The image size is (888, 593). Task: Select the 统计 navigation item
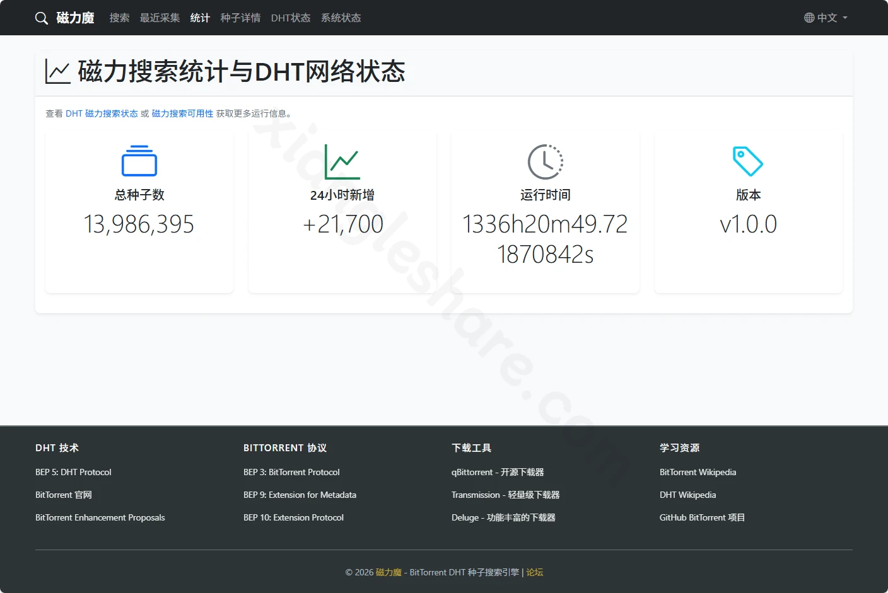(200, 18)
